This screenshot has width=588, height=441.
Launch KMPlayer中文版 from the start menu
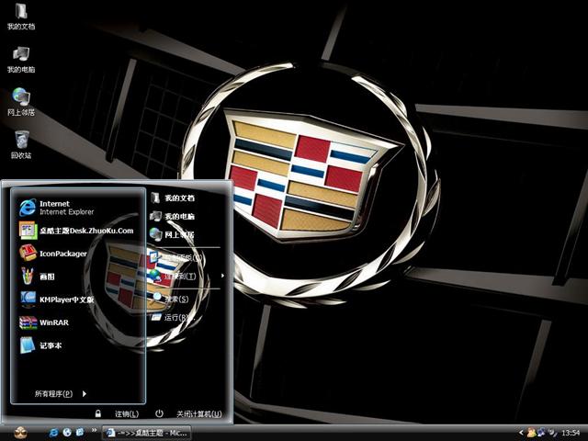point(56,300)
